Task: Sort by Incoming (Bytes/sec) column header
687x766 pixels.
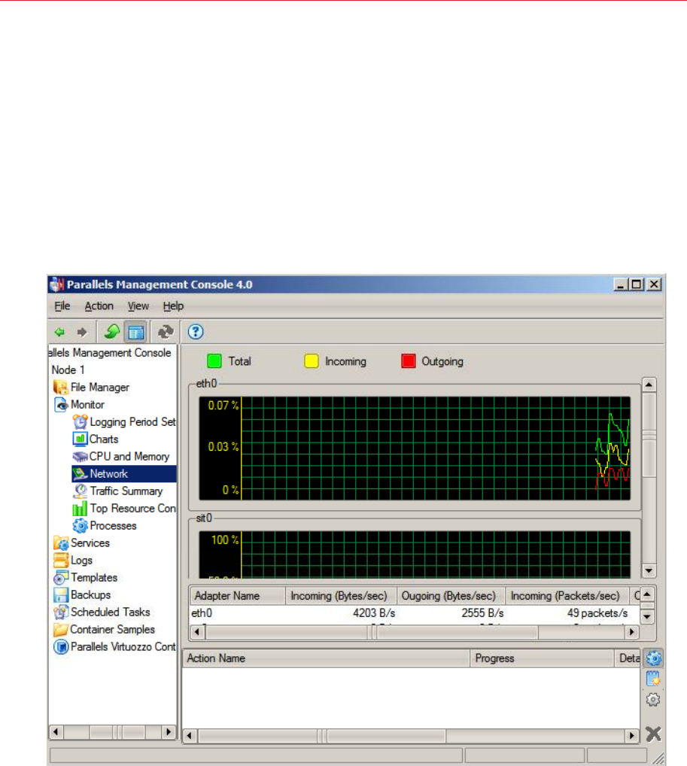Action: click(x=341, y=596)
